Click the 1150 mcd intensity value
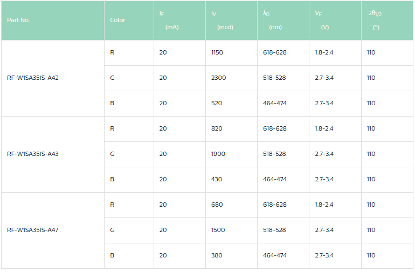415x272 pixels. (x=217, y=52)
